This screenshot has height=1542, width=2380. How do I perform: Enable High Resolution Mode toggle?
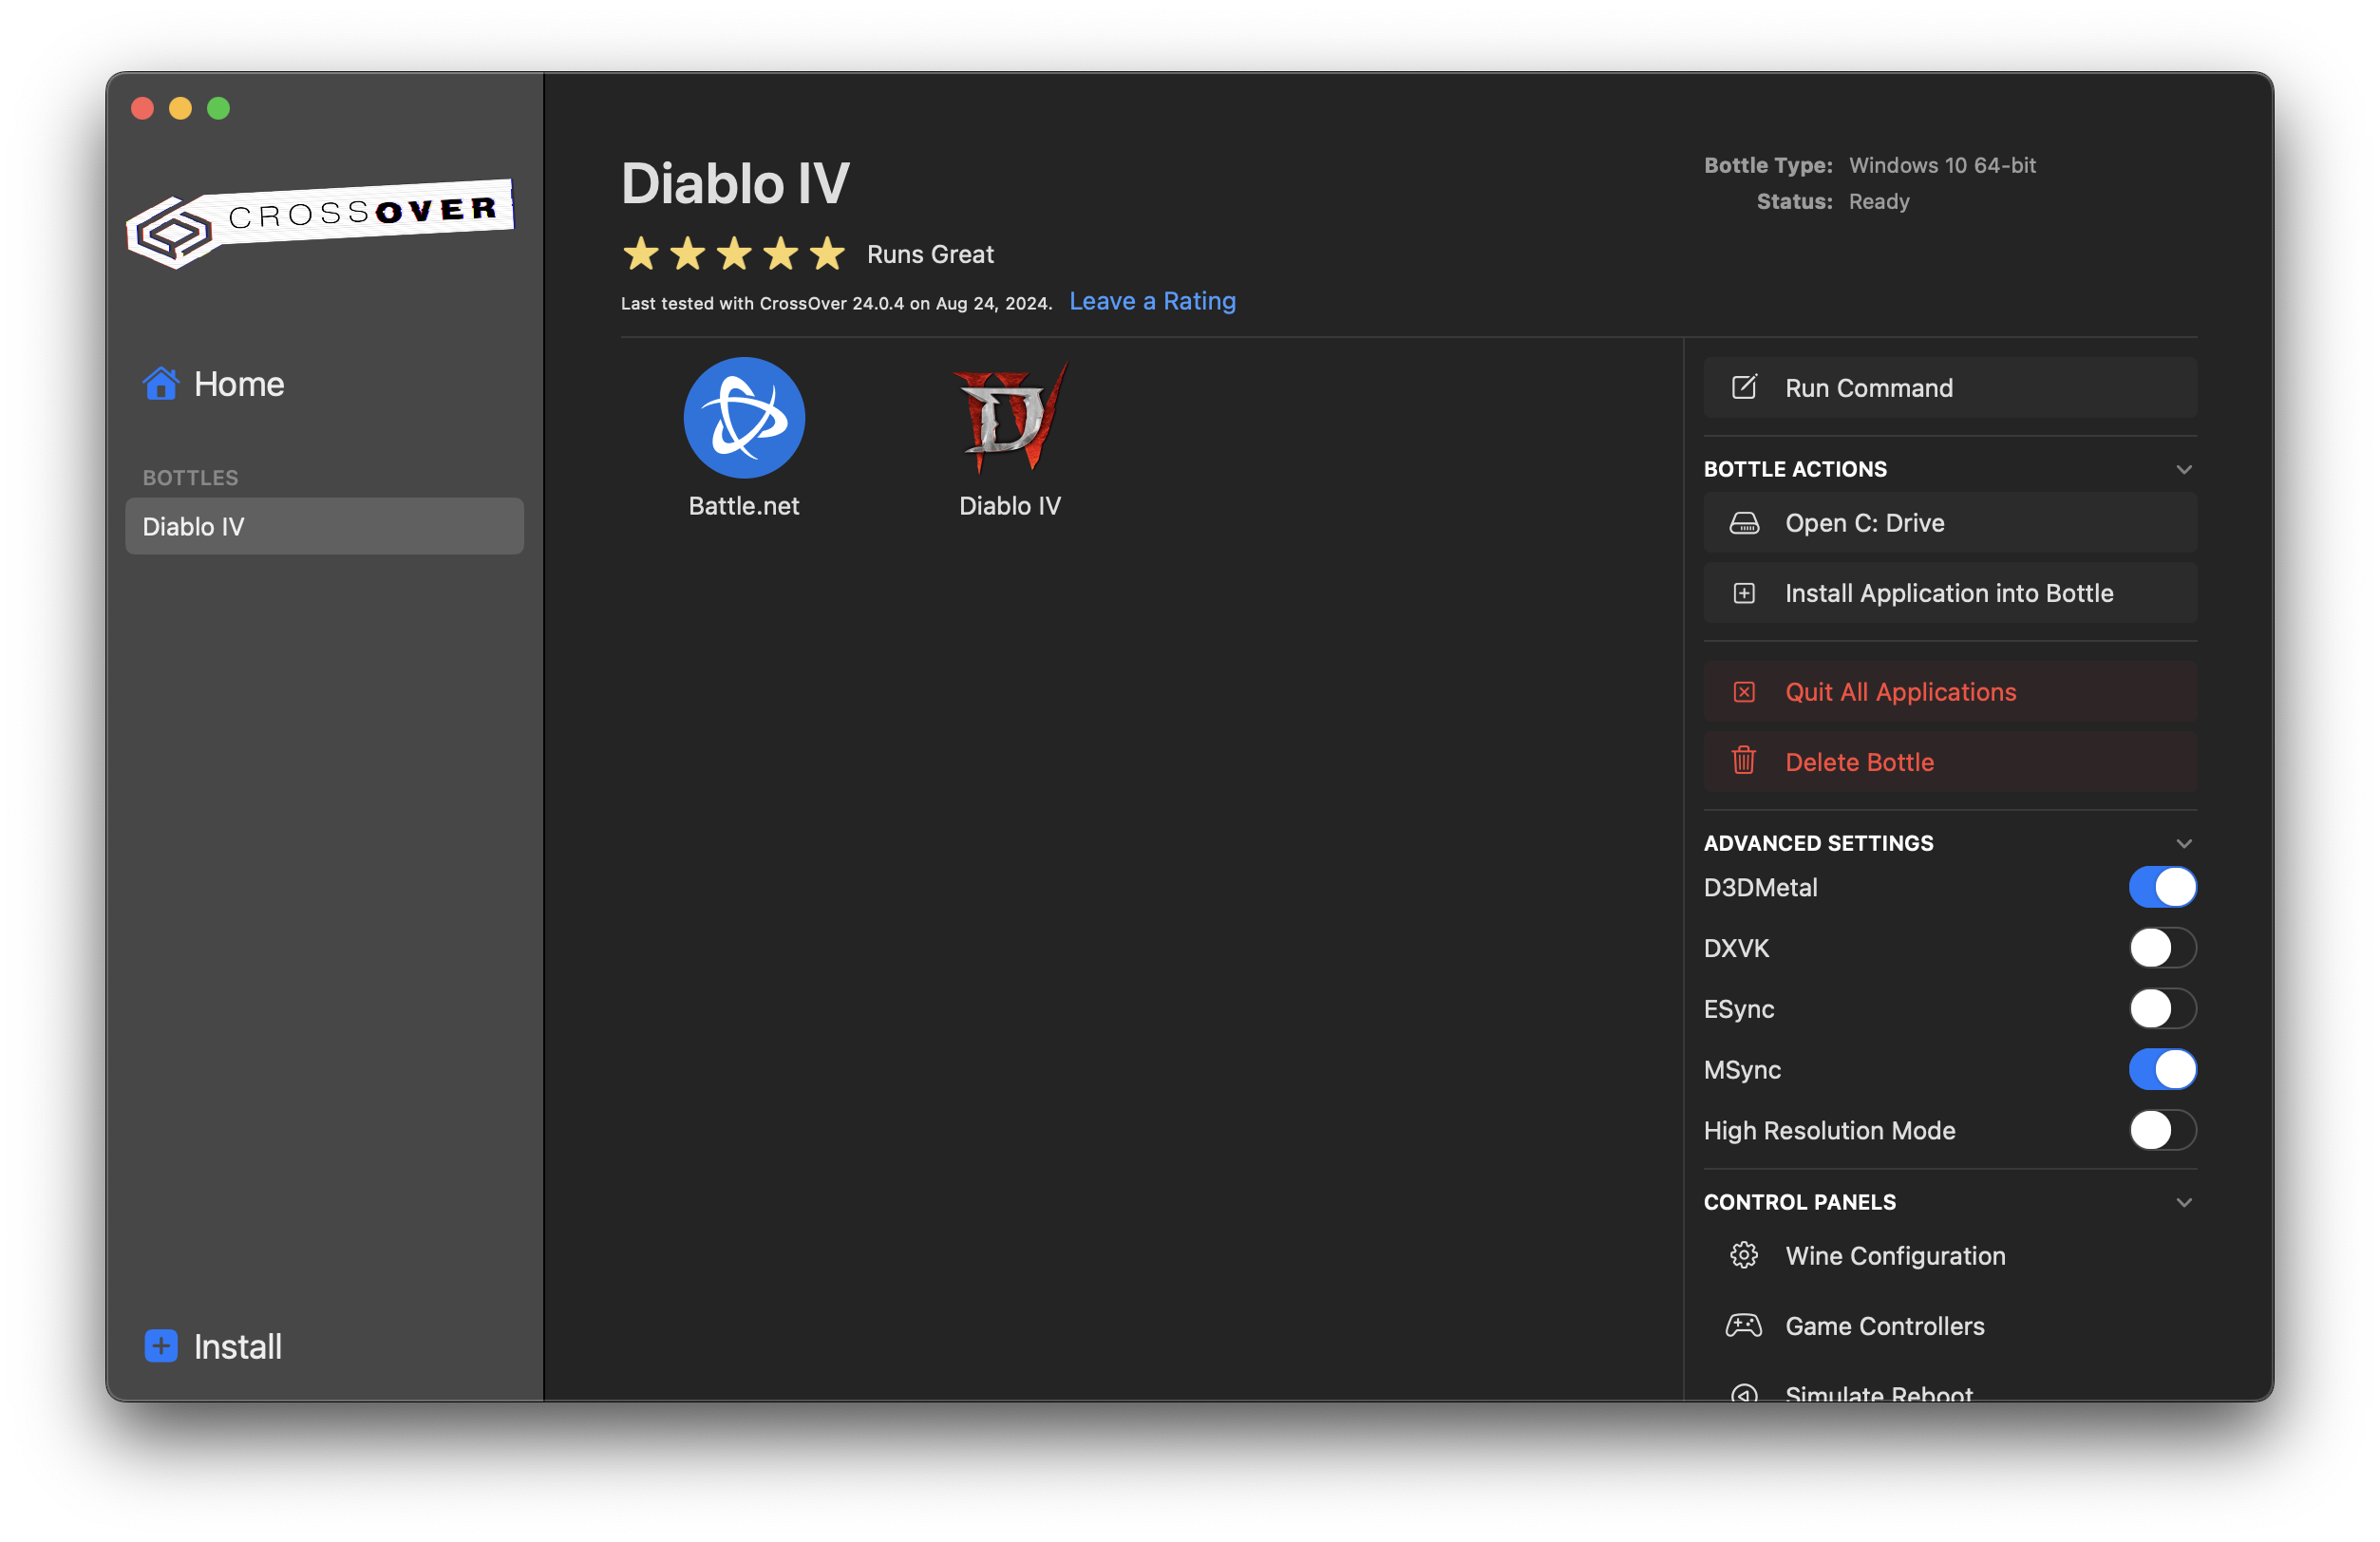[2162, 1130]
